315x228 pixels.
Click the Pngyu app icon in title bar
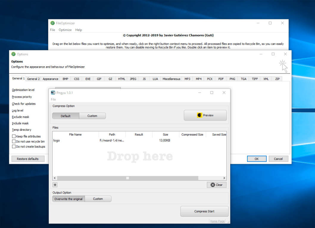click(x=53, y=93)
